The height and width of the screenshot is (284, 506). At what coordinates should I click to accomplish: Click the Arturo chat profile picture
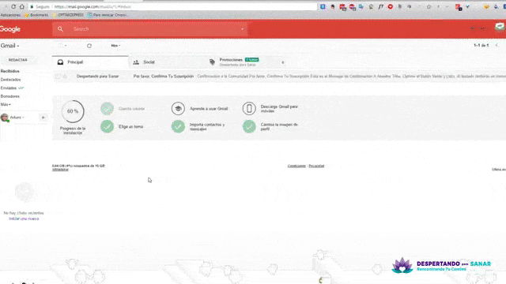[5, 118]
